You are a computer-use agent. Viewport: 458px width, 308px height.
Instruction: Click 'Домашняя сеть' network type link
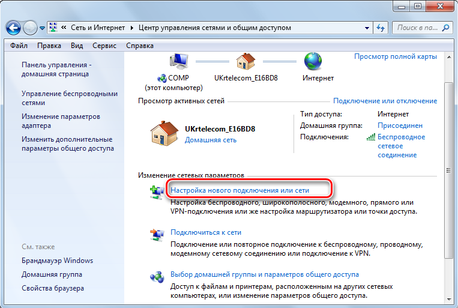[x=211, y=140]
